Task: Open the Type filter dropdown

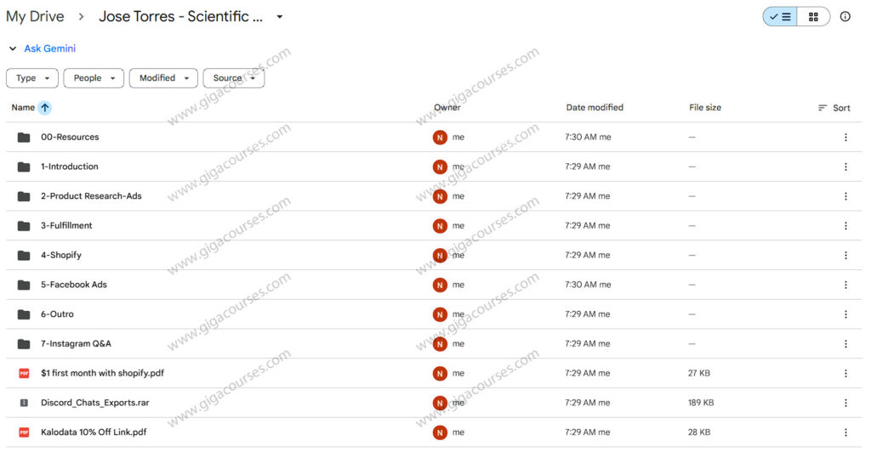Action: (x=32, y=78)
